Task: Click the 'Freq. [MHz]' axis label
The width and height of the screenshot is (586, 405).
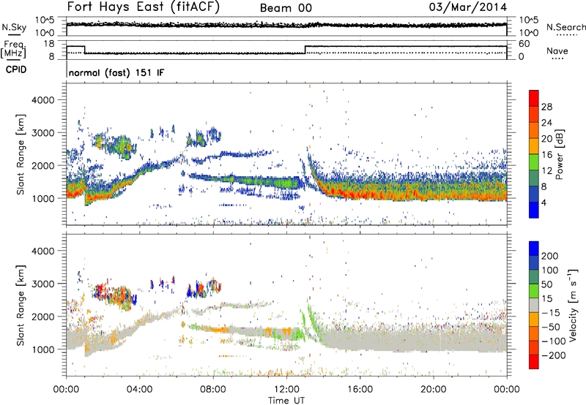Action: click(13, 49)
